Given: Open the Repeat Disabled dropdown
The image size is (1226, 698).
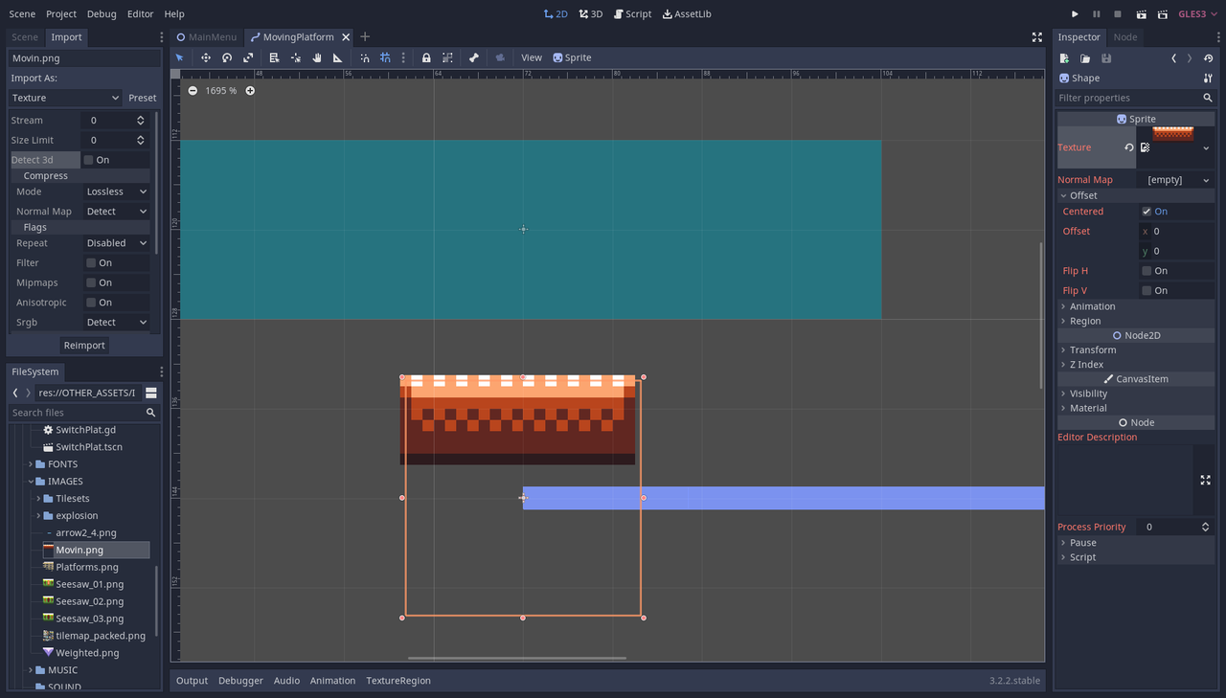Looking at the screenshot, I should pos(116,243).
